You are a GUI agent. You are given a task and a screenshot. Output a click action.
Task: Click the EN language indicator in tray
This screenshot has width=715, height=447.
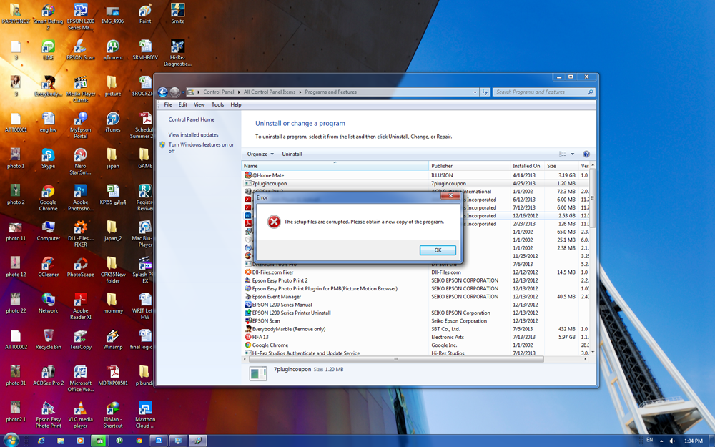[650, 440]
